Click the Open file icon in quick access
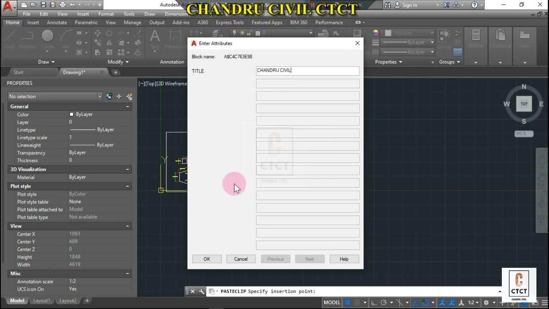 (x=33, y=5)
